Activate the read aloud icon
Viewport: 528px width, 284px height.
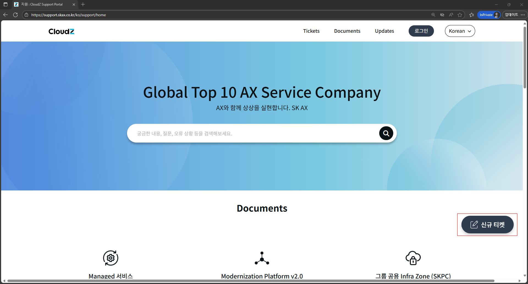pos(451,15)
